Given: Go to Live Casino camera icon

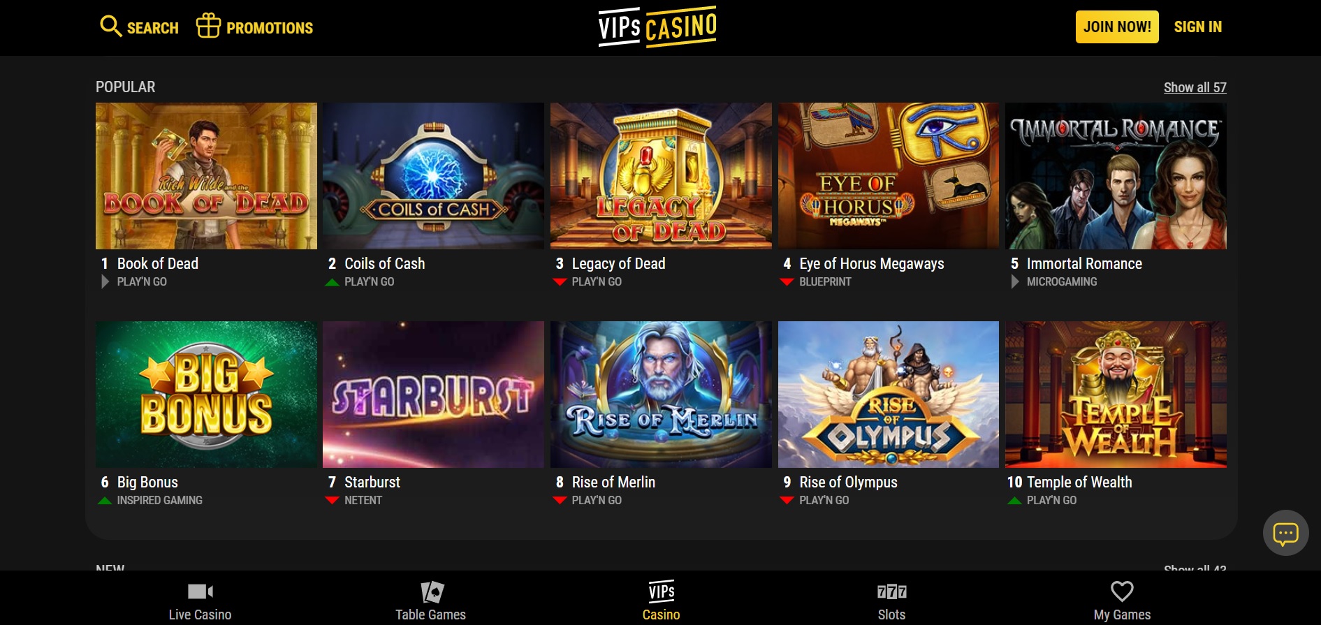Looking at the screenshot, I should coord(200,591).
